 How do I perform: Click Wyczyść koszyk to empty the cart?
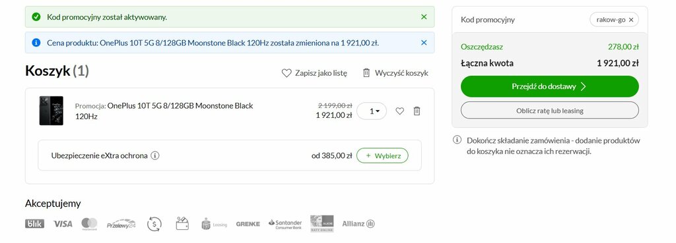(x=395, y=72)
